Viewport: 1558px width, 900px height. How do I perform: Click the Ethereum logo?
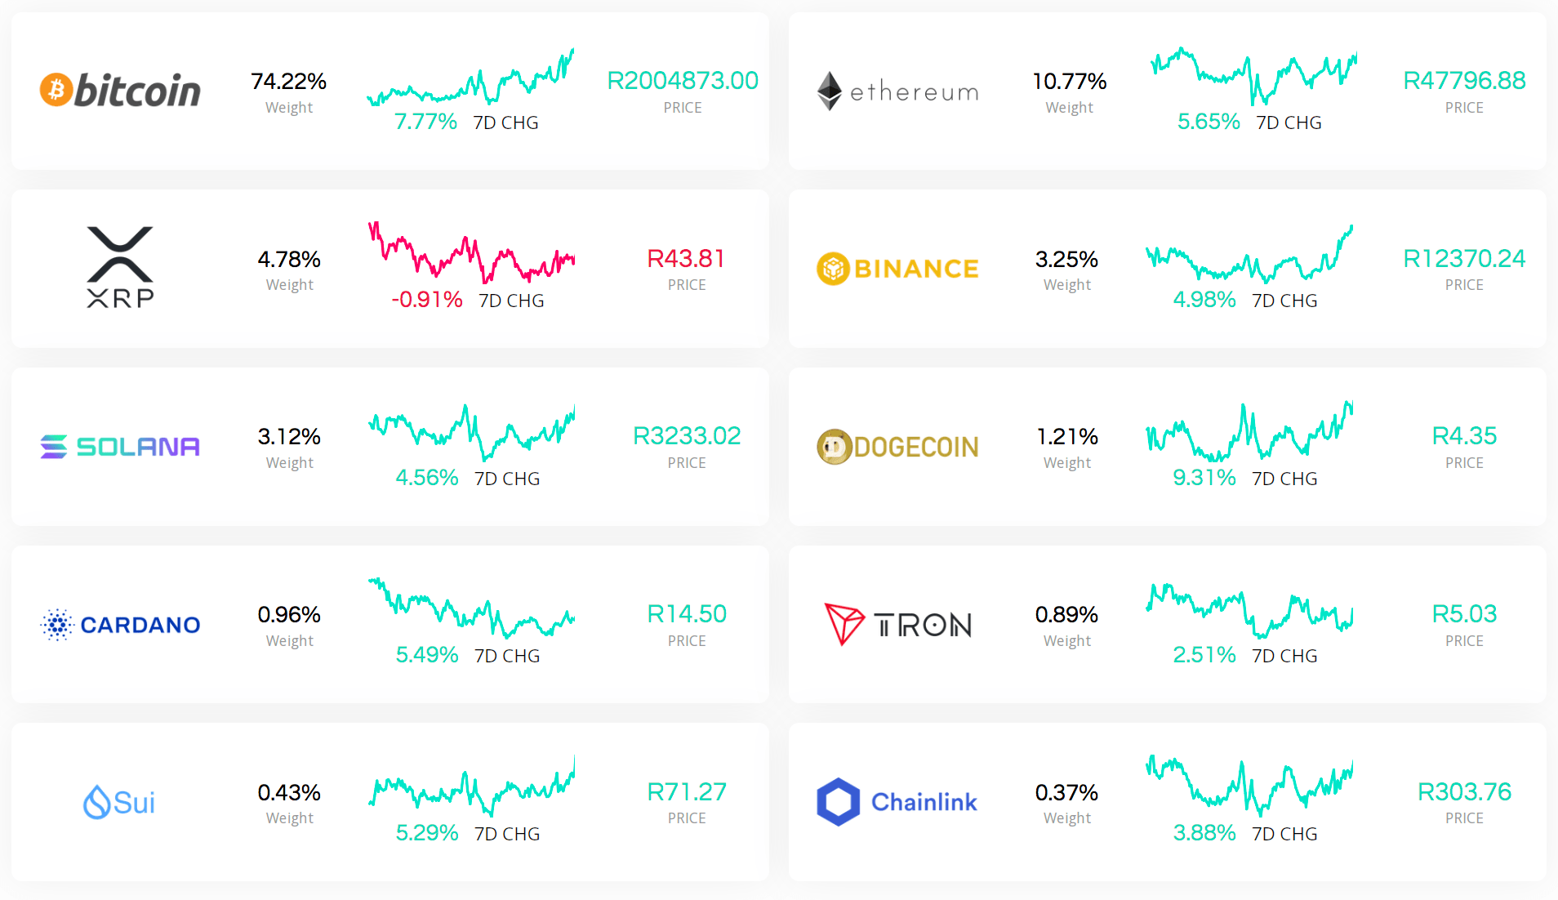(x=897, y=91)
